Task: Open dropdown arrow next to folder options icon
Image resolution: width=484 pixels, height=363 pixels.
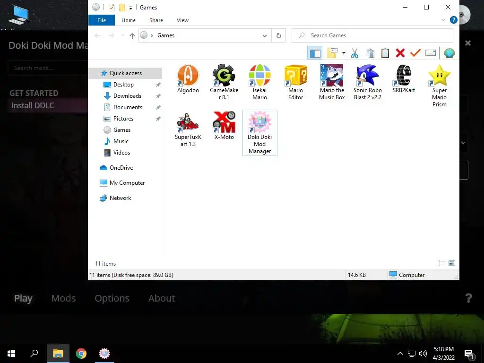Action: (x=344, y=53)
